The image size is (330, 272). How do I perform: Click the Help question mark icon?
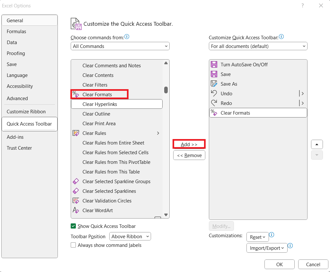303,5
